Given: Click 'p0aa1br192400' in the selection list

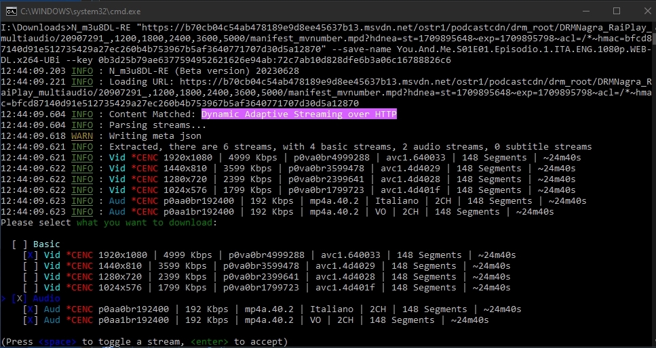Looking at the screenshot, I should [134, 320].
